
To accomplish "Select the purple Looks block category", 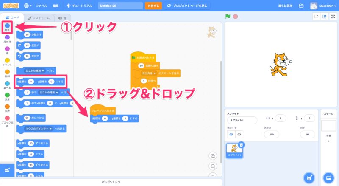I will click(x=7, y=38).
